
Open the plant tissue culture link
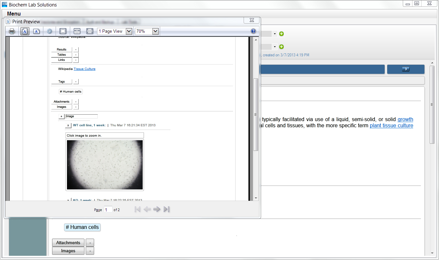click(x=391, y=125)
